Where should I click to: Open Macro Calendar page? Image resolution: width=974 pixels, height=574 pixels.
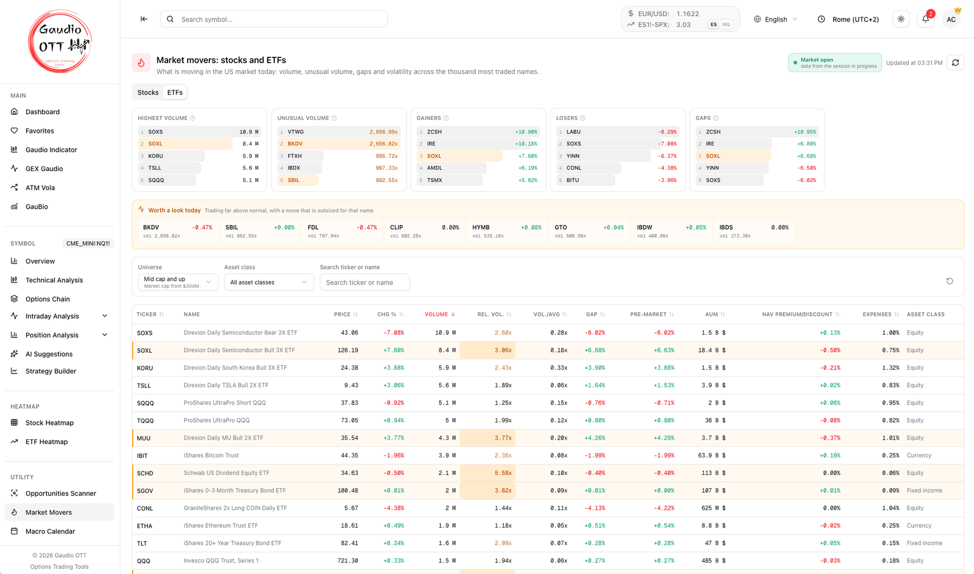click(x=59, y=531)
